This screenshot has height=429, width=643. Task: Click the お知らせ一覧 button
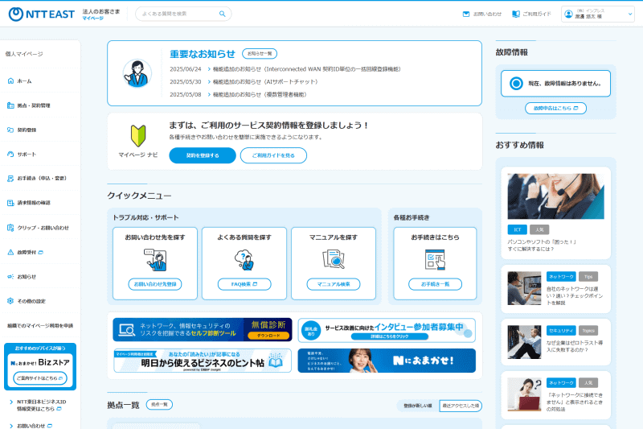260,54
